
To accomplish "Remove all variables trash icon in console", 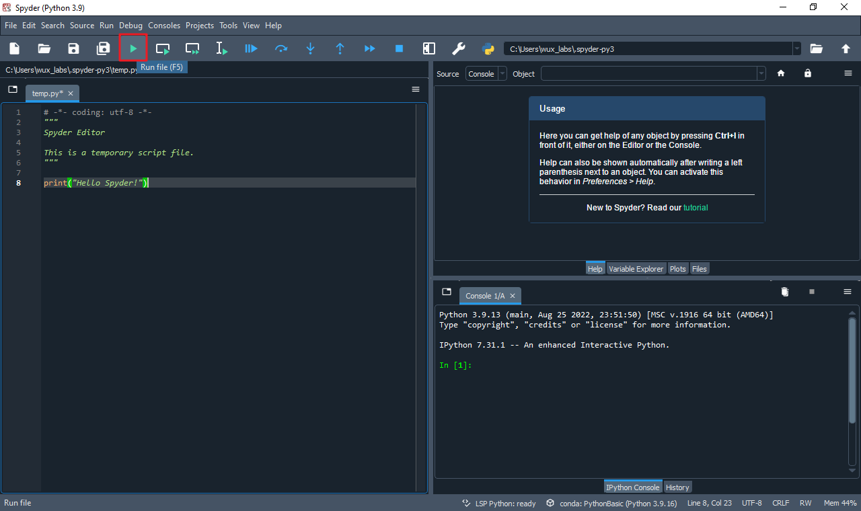I will point(784,292).
